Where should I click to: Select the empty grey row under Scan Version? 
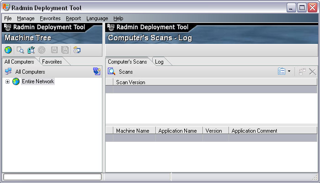pyautogui.click(x=211, y=90)
